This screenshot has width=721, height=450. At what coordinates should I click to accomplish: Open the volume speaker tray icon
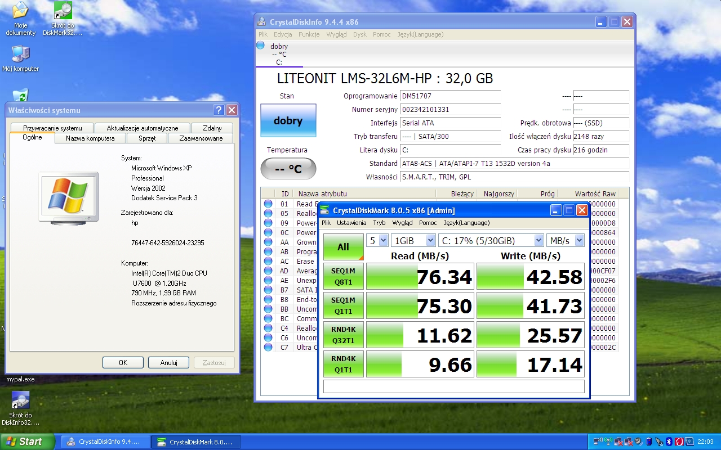click(639, 441)
